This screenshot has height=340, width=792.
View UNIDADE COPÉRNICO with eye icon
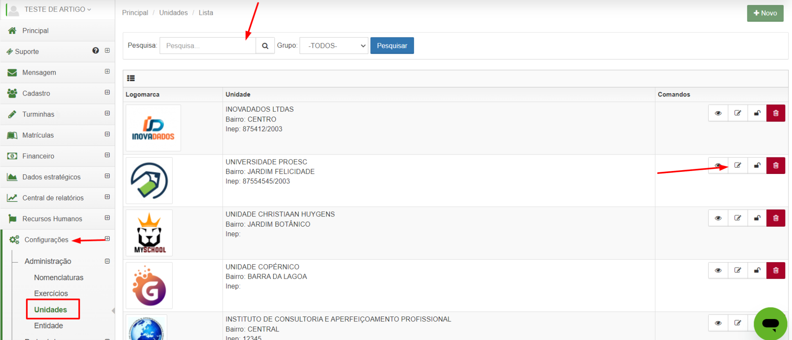tap(718, 270)
